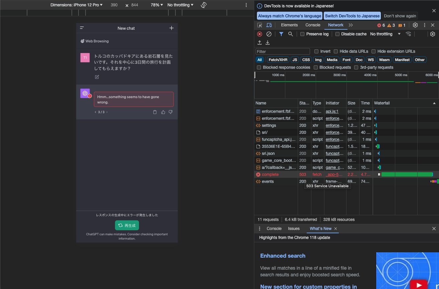The height and width of the screenshot is (289, 439).
Task: Click the yellow warnings count badge
Action: 391,25
